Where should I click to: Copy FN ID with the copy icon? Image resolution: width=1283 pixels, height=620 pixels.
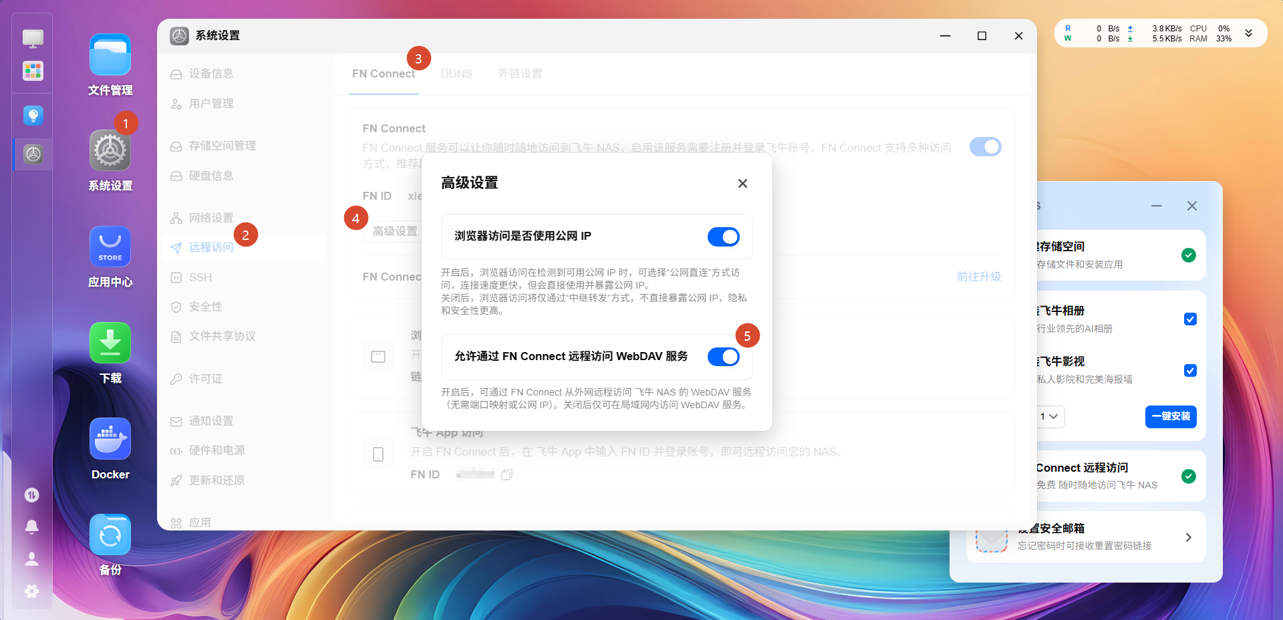[x=507, y=474]
